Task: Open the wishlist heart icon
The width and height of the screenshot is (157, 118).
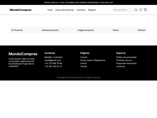Action: [141, 10]
